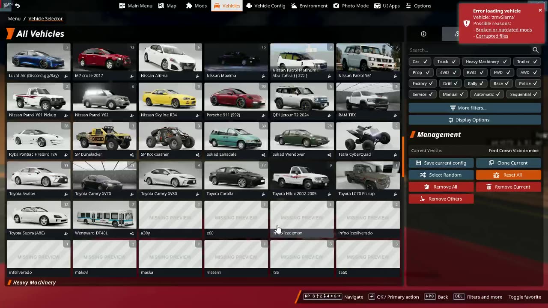Click wrench icon on Lucid Air card
Screen dimensions: 548x308
coord(66,76)
